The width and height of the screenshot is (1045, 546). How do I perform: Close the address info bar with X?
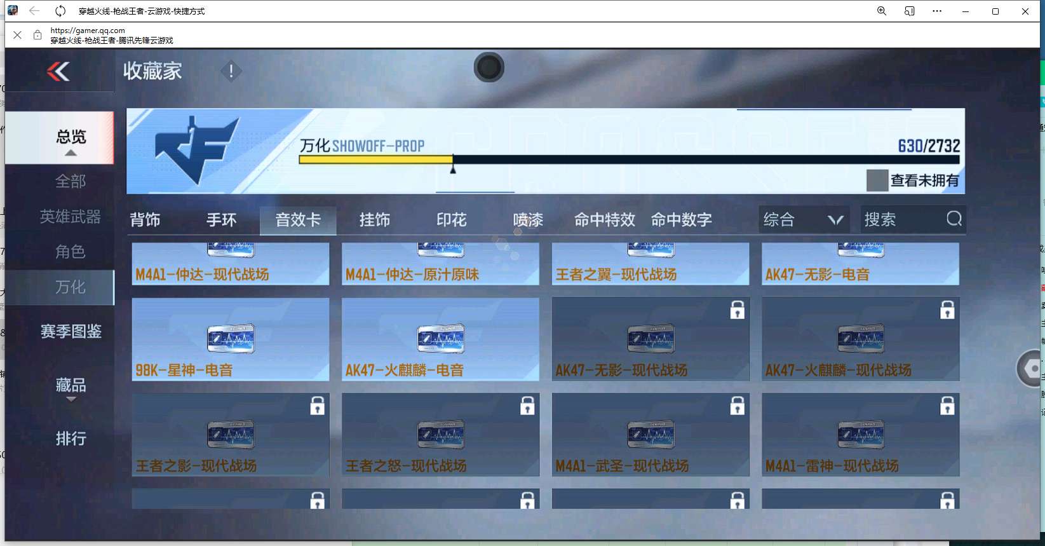click(x=17, y=36)
